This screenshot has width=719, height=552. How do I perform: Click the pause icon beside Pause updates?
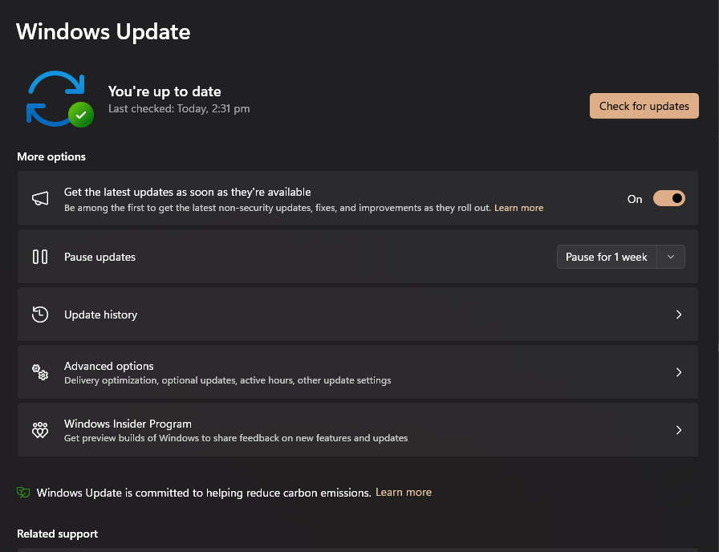40,257
